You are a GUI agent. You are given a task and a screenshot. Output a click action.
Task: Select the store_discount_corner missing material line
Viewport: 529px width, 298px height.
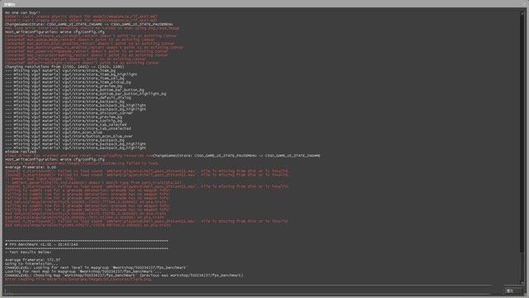click(x=69, y=113)
